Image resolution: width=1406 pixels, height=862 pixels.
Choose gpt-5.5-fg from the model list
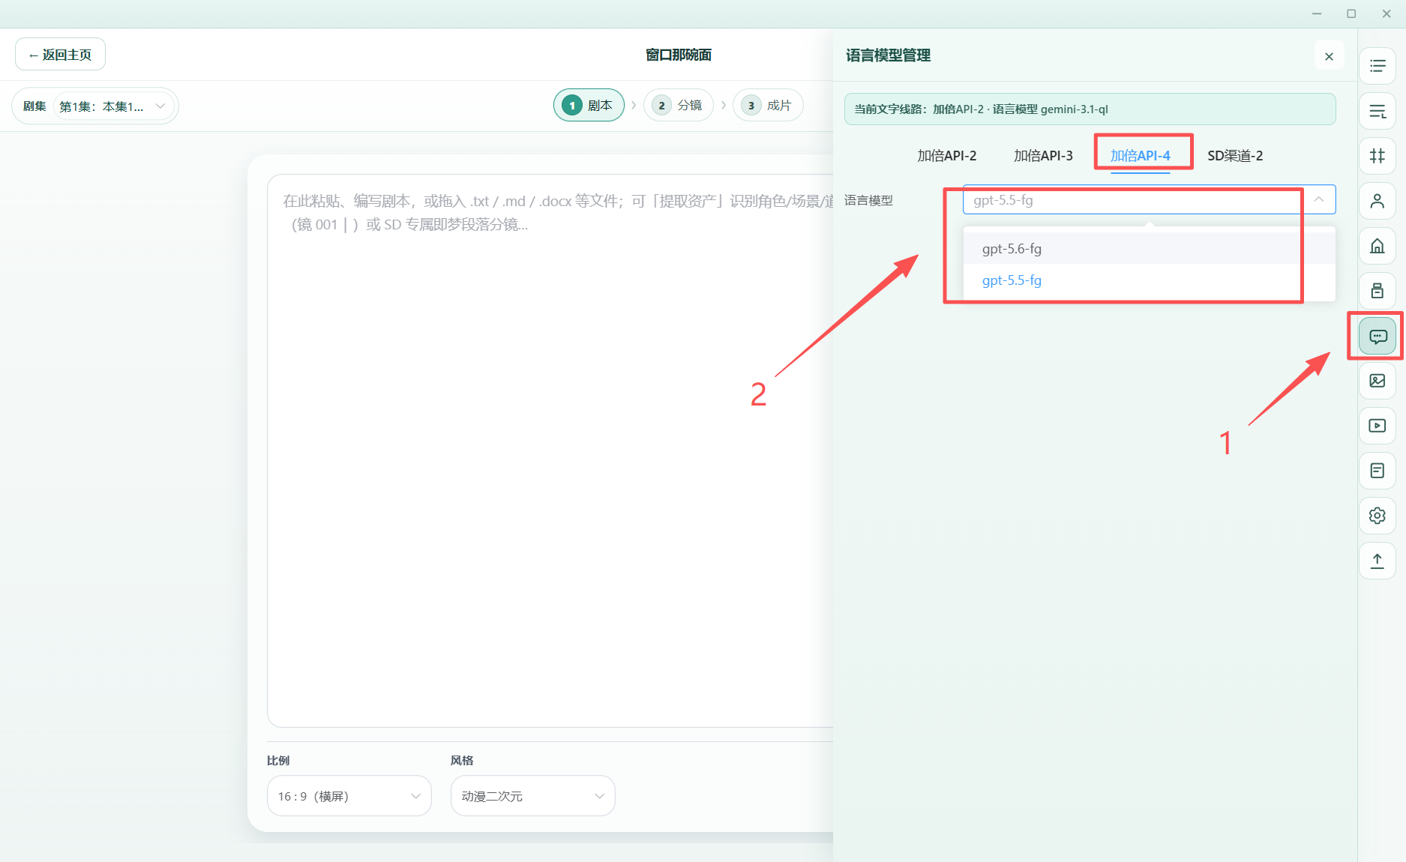[x=1149, y=280]
